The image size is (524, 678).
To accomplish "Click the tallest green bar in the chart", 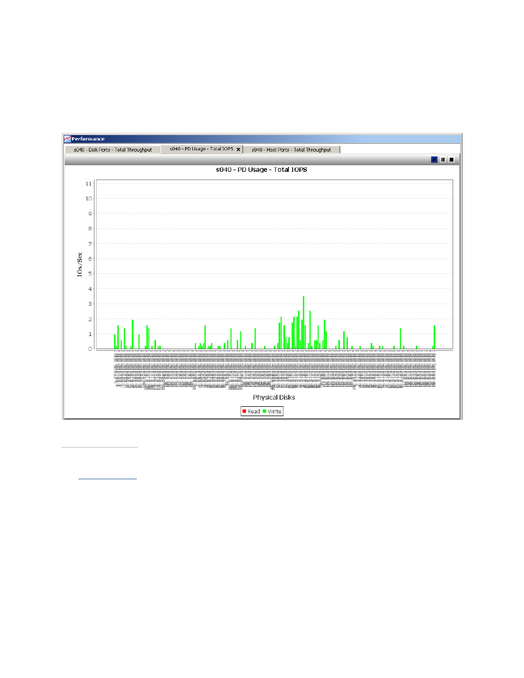I will pyautogui.click(x=303, y=323).
